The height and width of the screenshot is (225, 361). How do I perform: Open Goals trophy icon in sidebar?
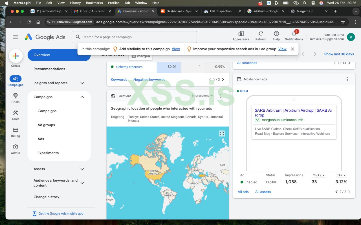click(16, 96)
